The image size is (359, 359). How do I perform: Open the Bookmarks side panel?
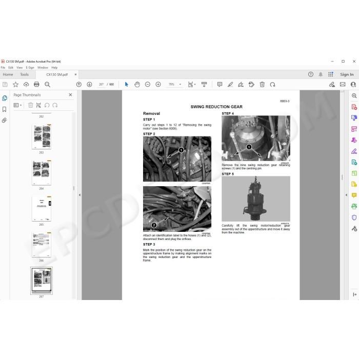4,109
